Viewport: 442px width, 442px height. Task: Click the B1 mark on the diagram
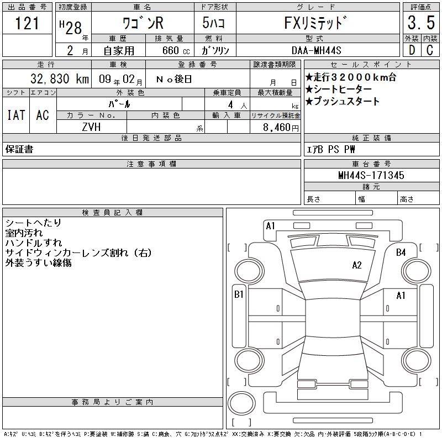point(239,294)
